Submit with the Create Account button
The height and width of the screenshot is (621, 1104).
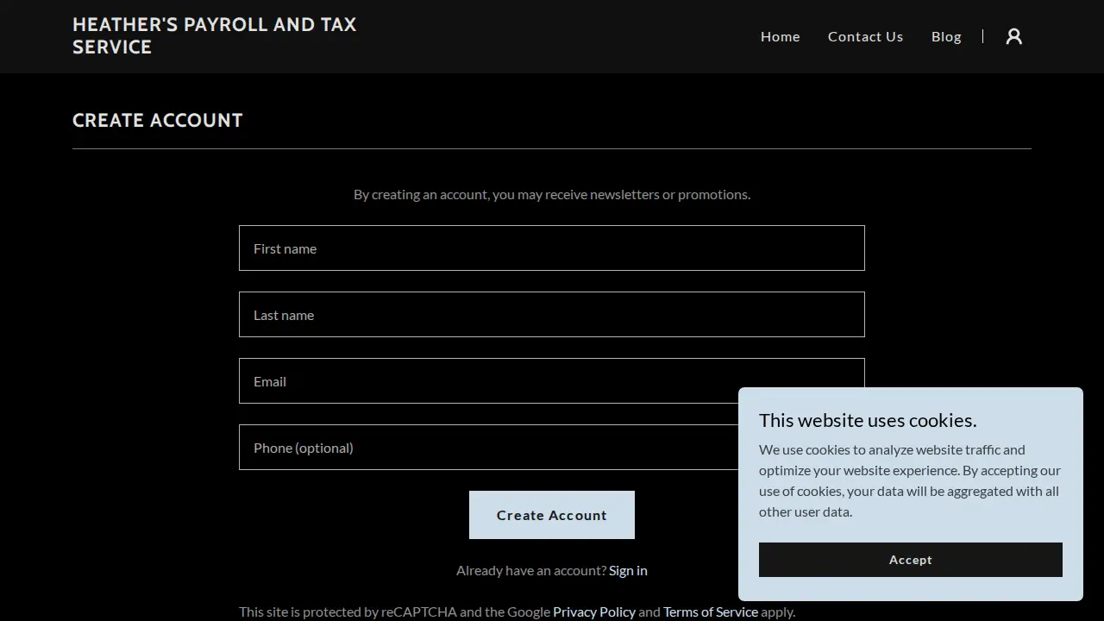(x=552, y=515)
